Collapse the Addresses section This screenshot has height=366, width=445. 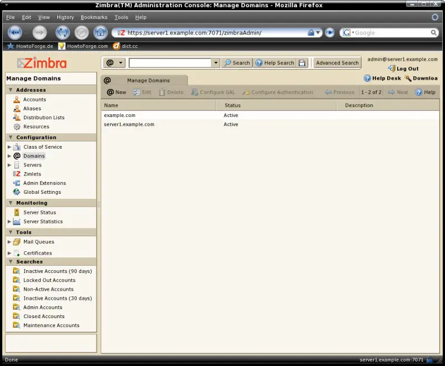(x=11, y=90)
